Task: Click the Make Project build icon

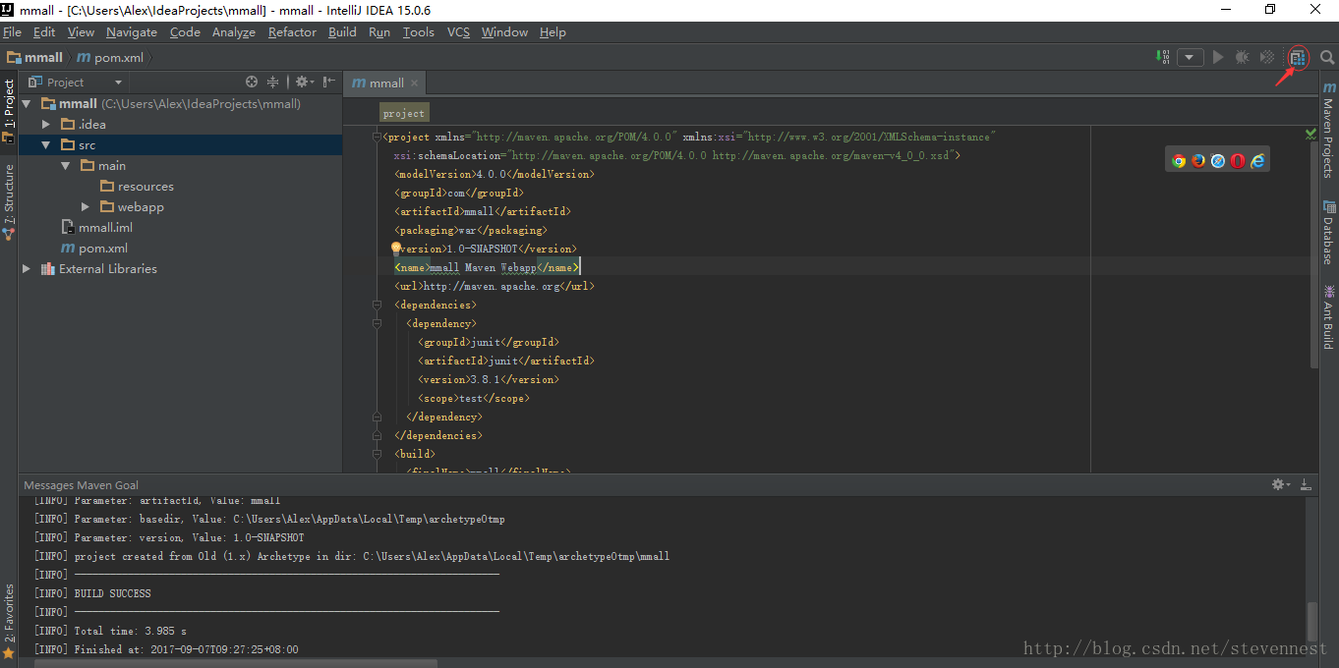Action: (x=1165, y=58)
